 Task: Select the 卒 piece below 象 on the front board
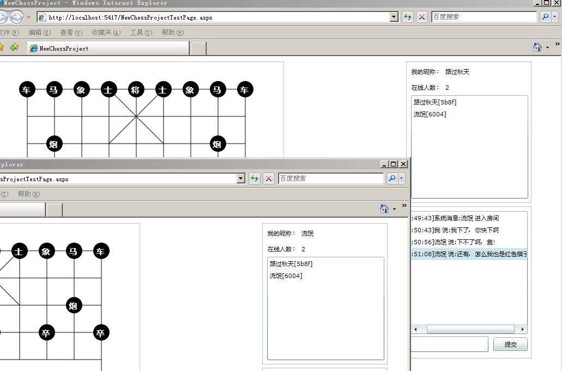46,333
